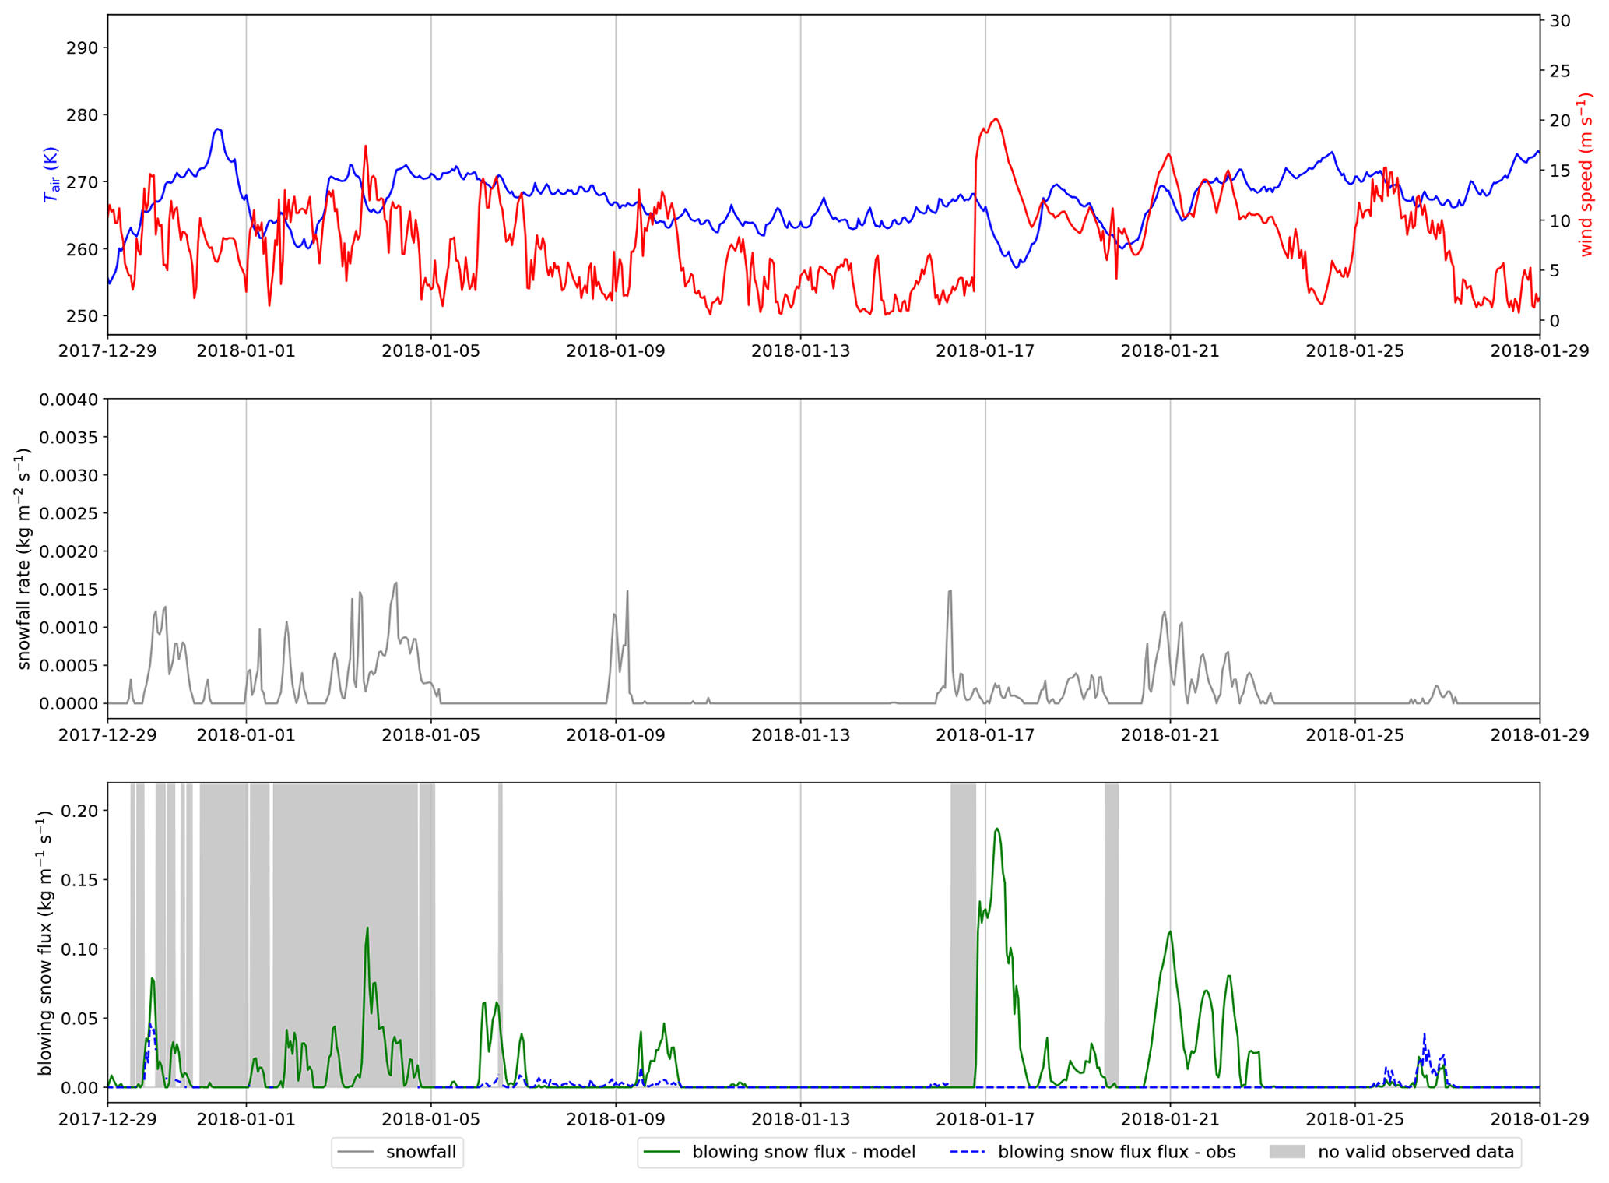
Task: Click the 2018-01-17 tick label in top plot
Action: tap(985, 351)
